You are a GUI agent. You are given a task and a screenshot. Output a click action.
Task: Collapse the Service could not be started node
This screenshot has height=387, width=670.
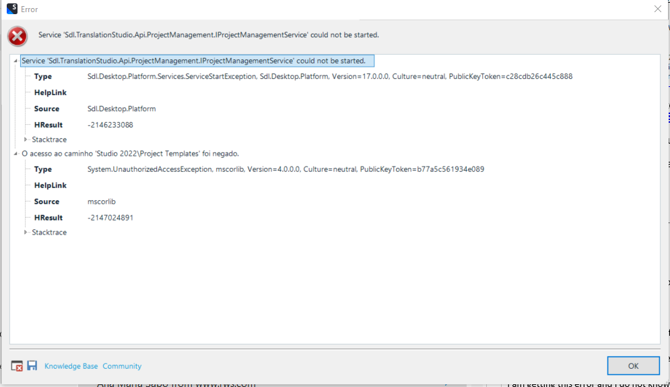click(x=15, y=61)
